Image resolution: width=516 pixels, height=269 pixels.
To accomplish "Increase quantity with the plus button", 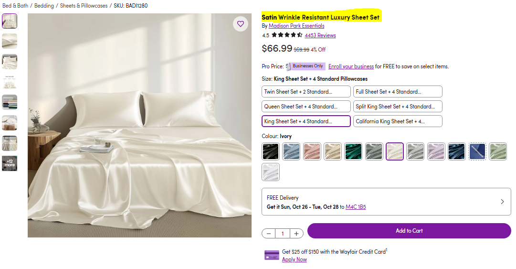I will 296,234.
